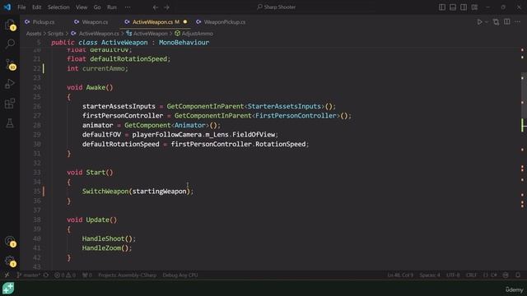527x296 pixels.
Task: Split the editor to the right
Action: 507,22
